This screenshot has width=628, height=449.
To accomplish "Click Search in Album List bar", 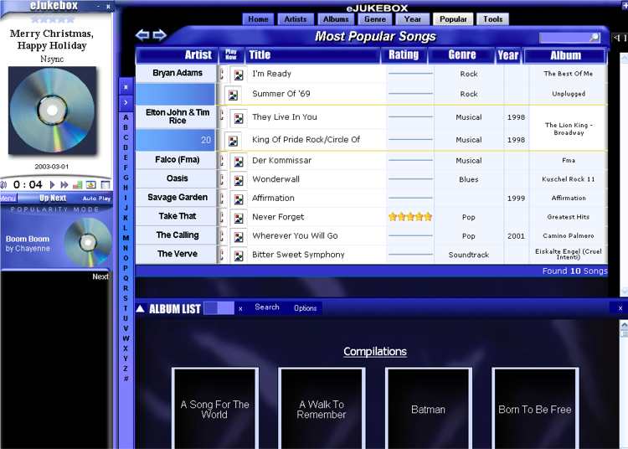I will point(267,307).
